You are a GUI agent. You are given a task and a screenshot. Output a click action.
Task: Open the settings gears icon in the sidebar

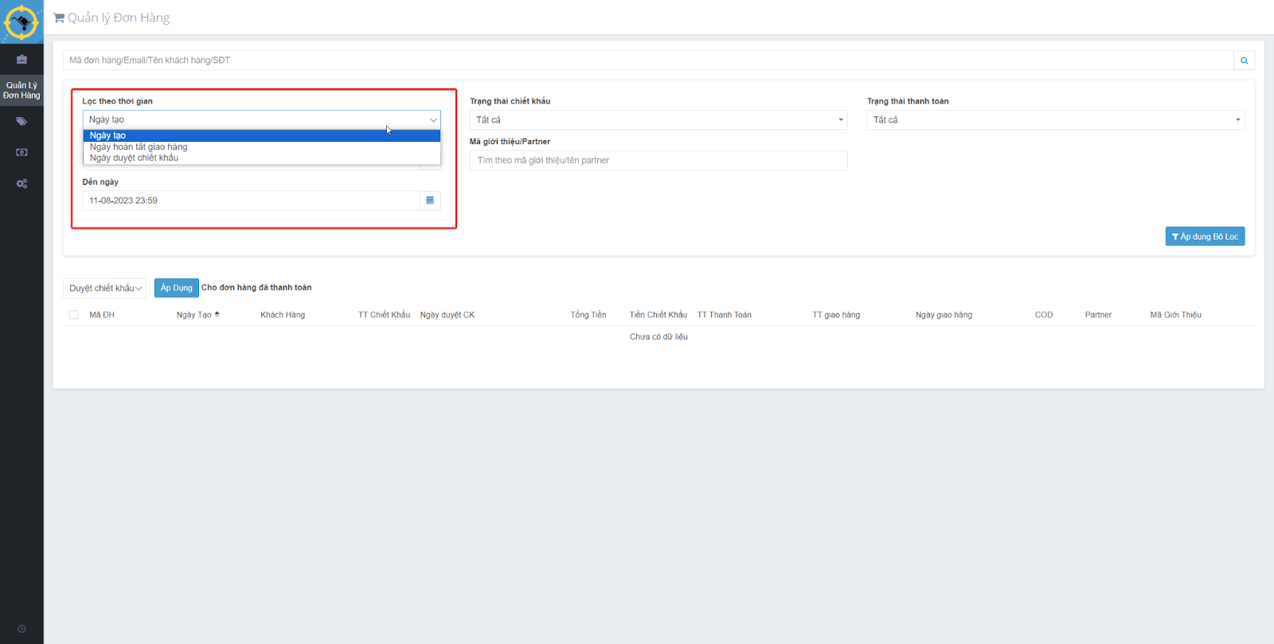pyautogui.click(x=21, y=184)
